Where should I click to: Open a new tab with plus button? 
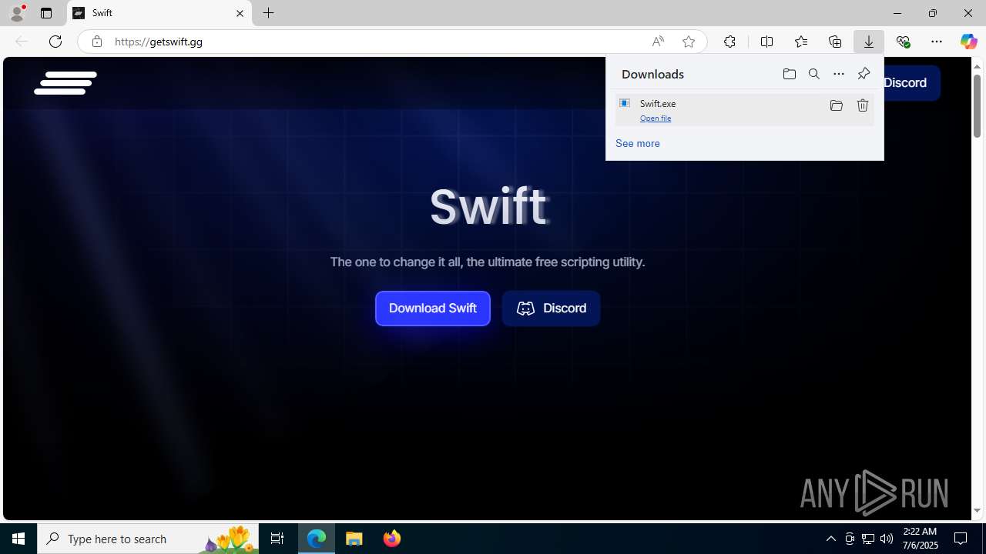coord(268,13)
